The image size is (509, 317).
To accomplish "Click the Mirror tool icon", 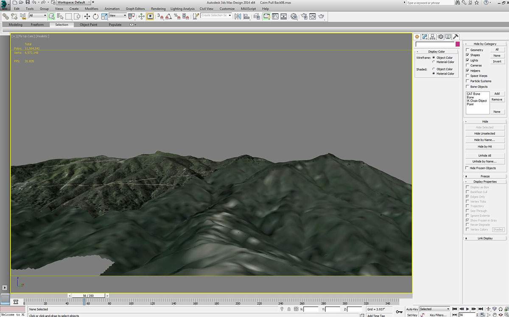I will tap(238, 17).
